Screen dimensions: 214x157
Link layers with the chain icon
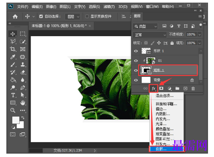(x=145, y=89)
